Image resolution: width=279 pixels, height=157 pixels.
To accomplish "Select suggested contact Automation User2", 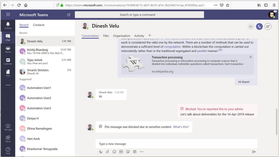I will tap(45, 98).
